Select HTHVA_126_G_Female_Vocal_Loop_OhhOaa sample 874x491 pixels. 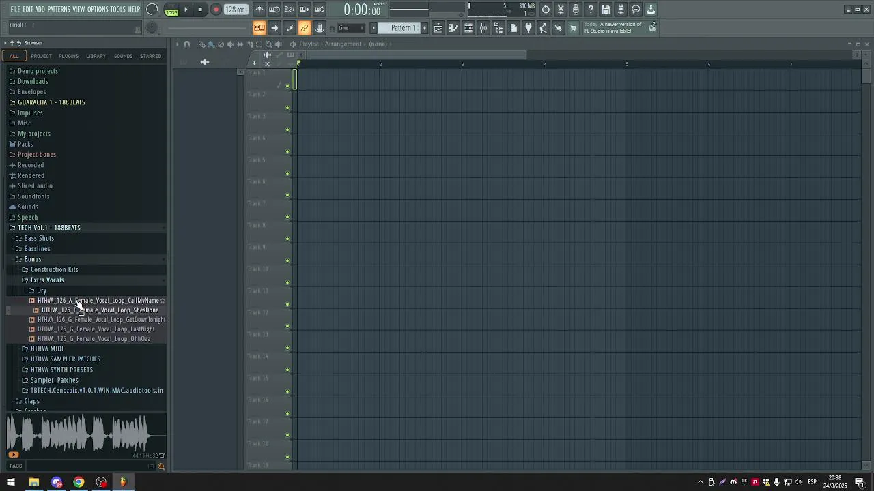(94, 339)
